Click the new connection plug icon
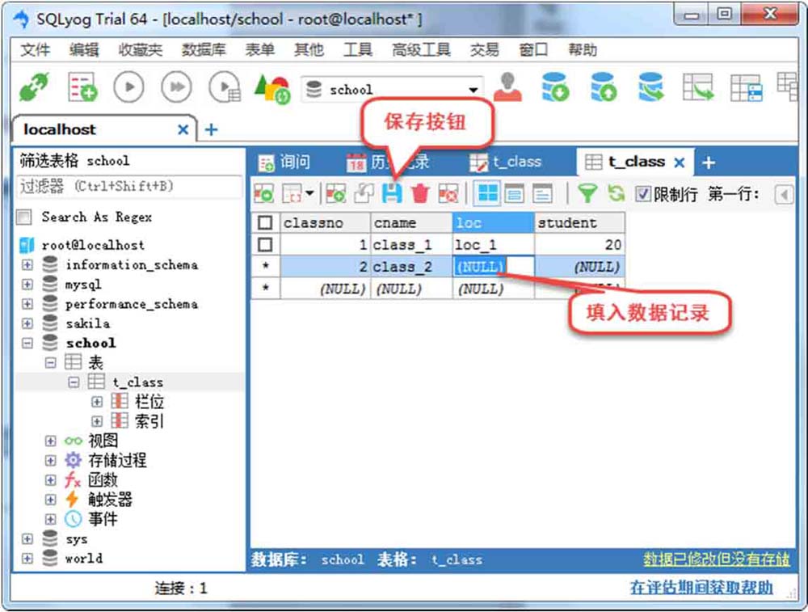Viewport: 808px width, 612px height. click(x=34, y=87)
